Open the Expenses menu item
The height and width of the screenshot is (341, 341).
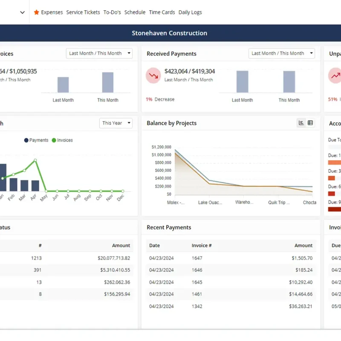click(52, 12)
